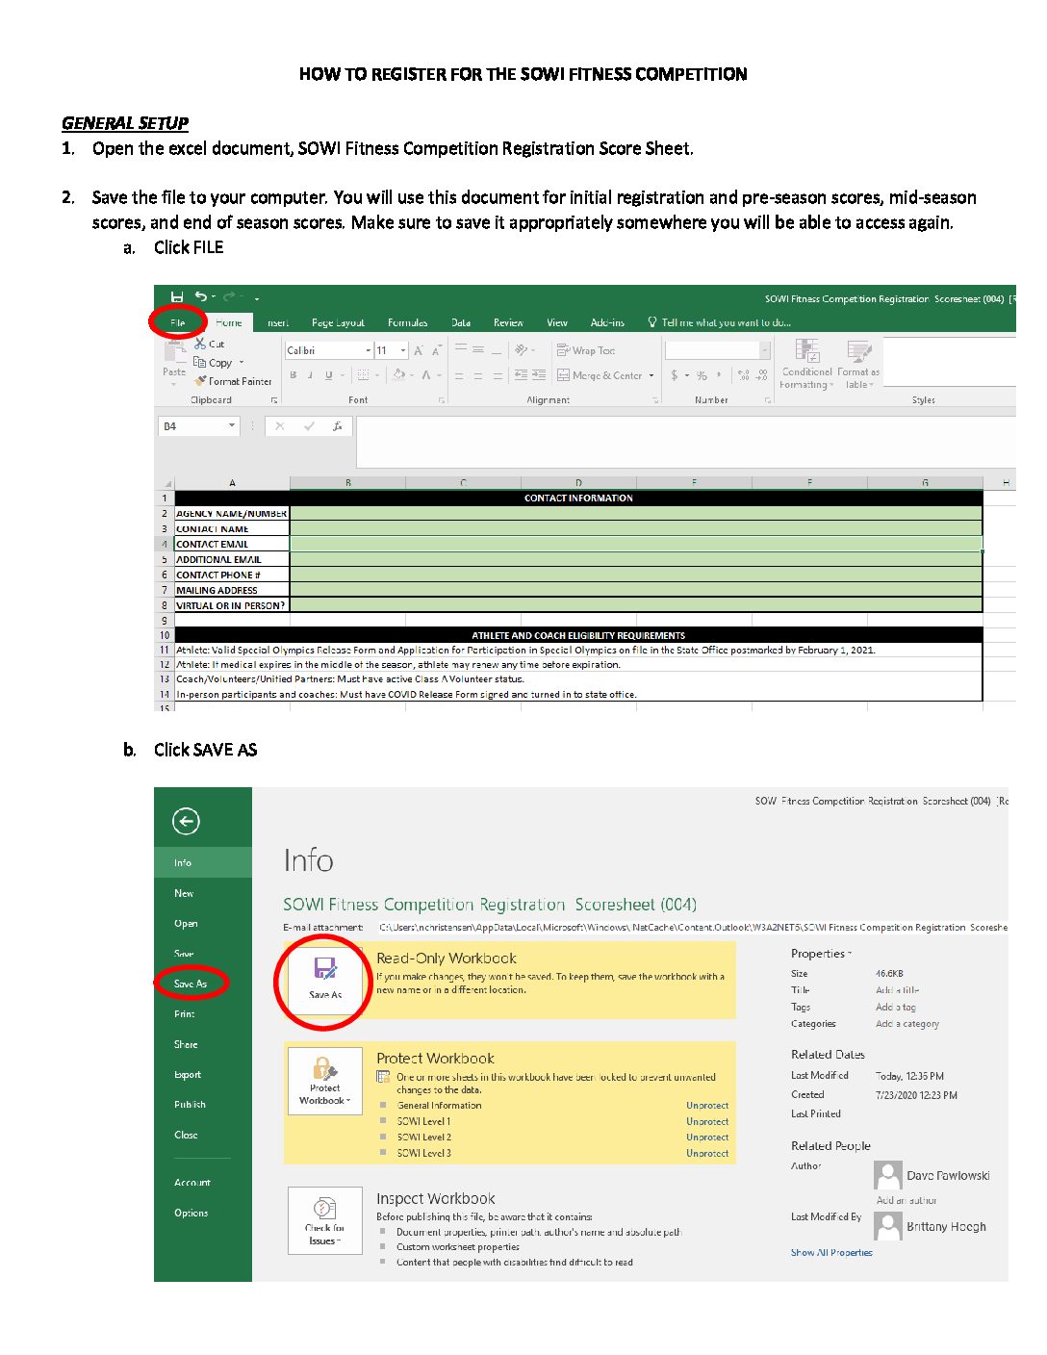Open the Name Box dropdown showing B4
Screen dimensions: 1047x1355
232,425
